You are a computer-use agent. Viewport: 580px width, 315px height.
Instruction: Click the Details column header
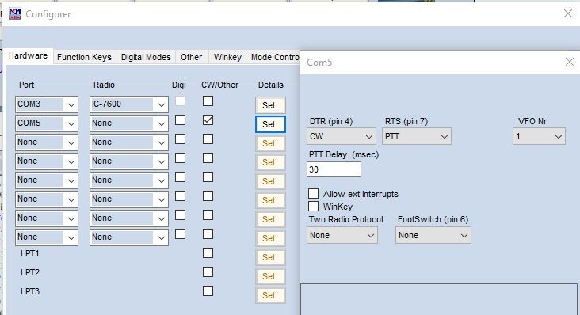pos(271,85)
